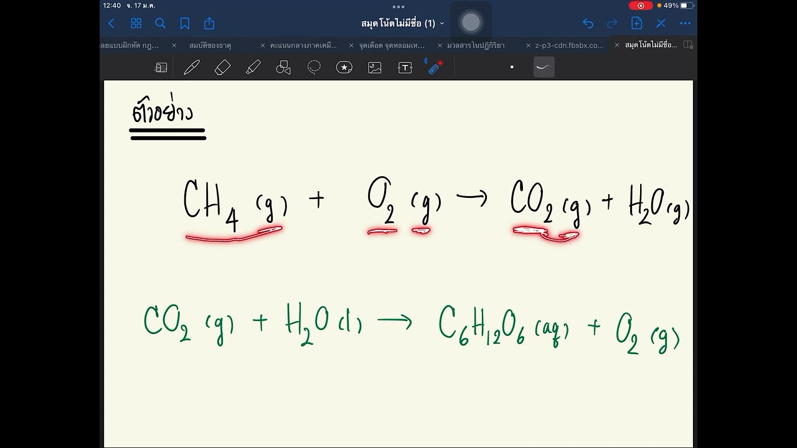Viewport: 797px width, 448px height.
Task: Close the มวลสารในปฏิกิริยา tab
Action: click(440, 45)
